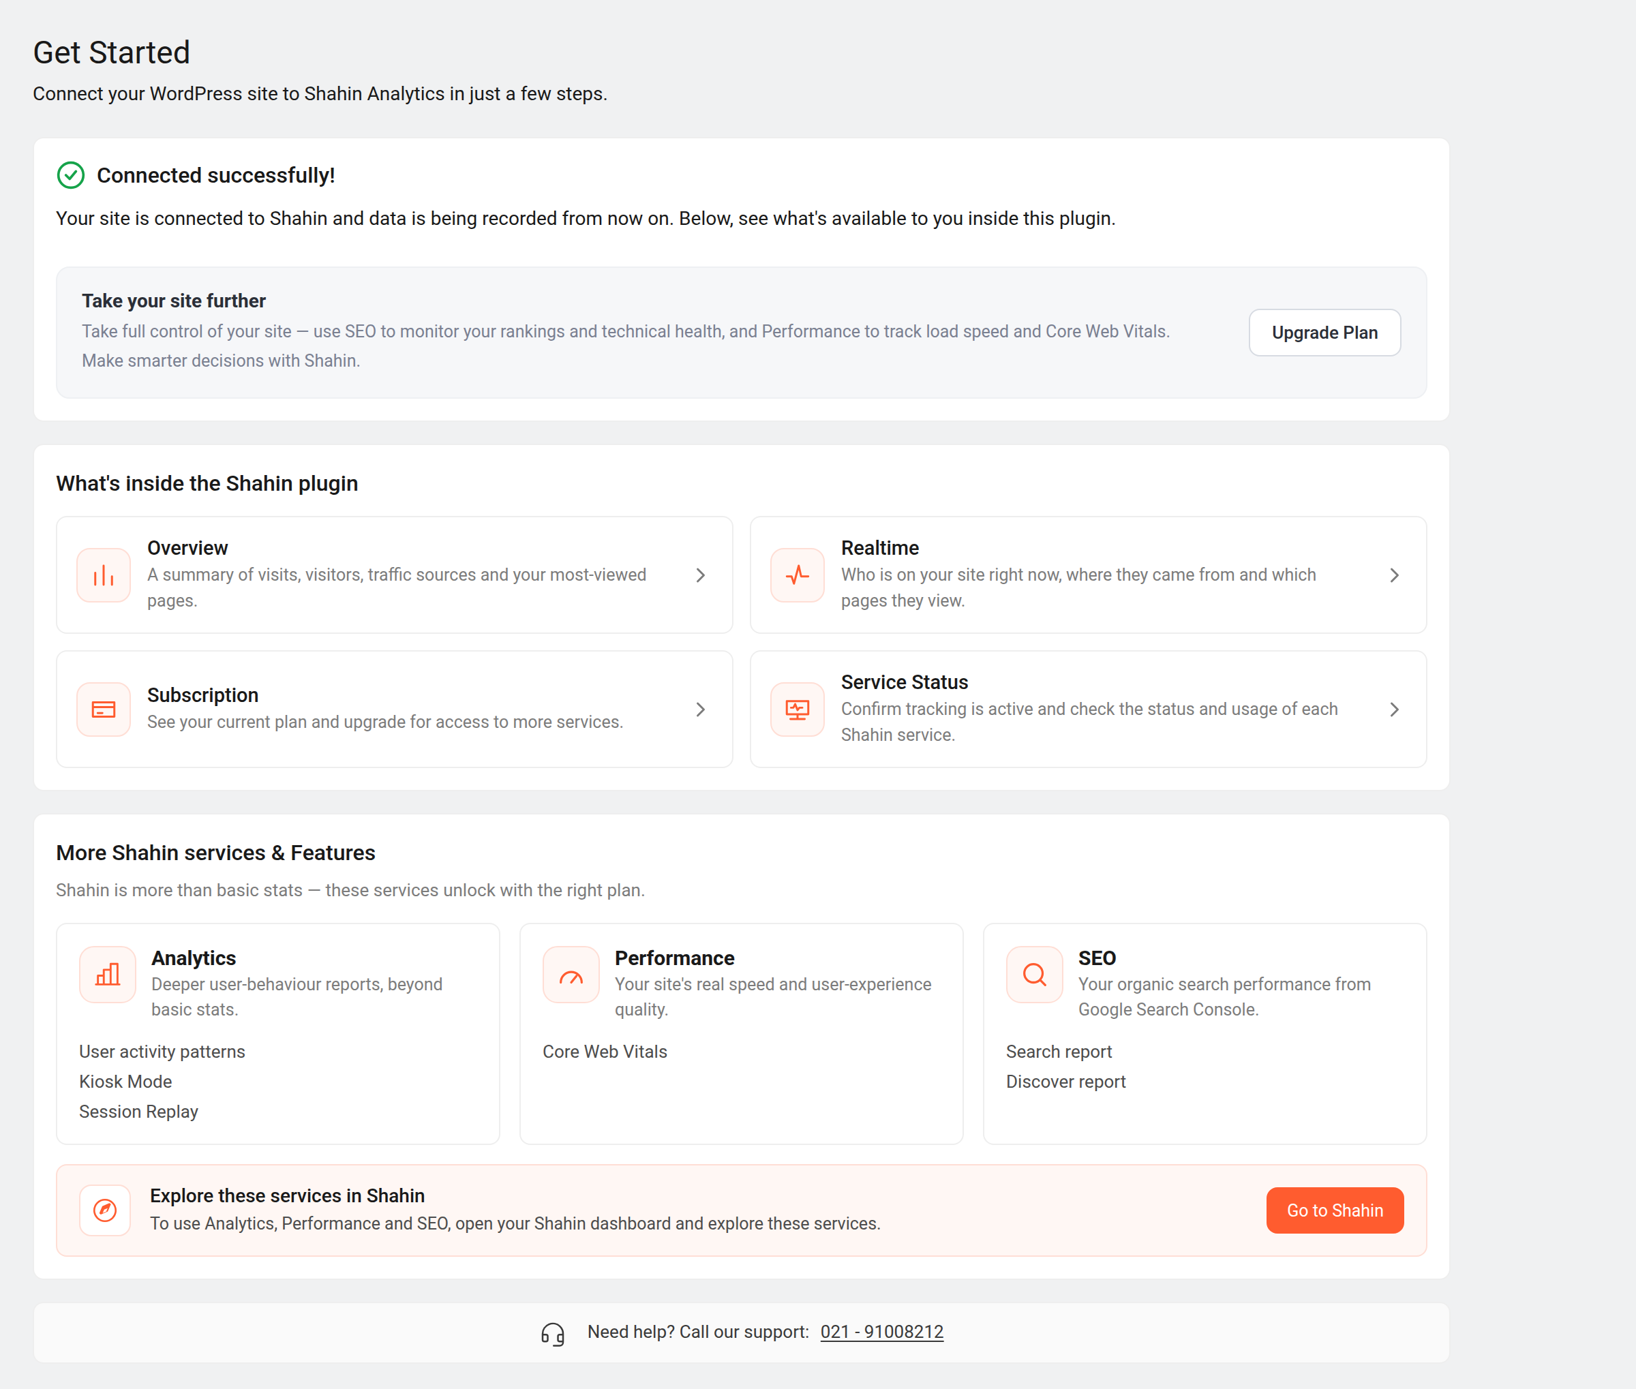This screenshot has width=1636, height=1389.
Task: Click the Analytics chart icon
Action: click(107, 975)
